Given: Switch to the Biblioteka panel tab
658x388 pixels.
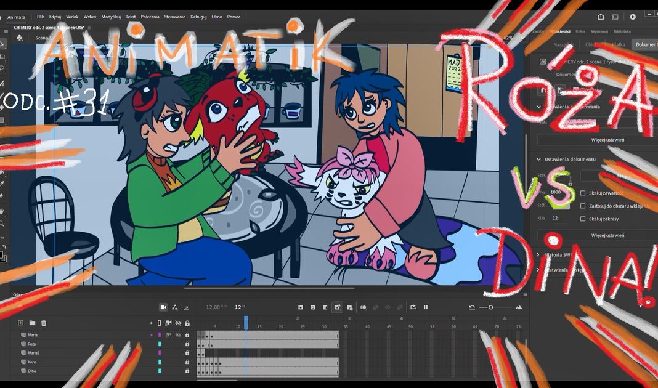Looking at the screenshot, I should click(x=622, y=31).
